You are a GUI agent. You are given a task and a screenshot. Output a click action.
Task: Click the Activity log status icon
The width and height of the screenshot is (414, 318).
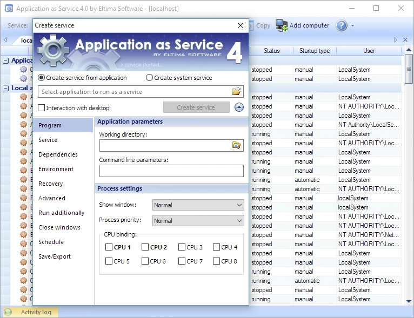8,312
